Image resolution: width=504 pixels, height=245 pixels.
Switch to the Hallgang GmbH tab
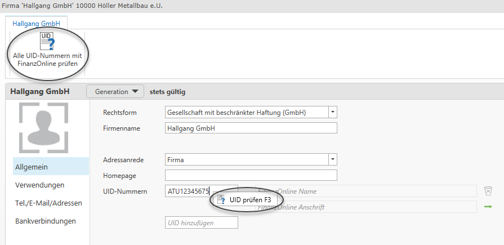coord(36,23)
